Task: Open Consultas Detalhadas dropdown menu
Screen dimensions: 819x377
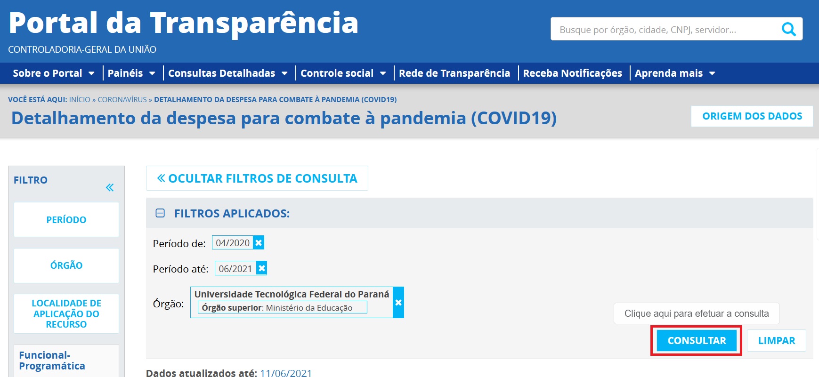Action: (227, 73)
